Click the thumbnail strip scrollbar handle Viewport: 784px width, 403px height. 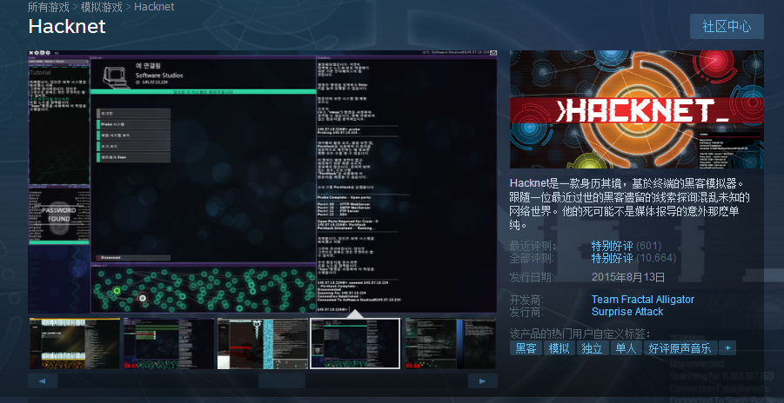coord(282,381)
